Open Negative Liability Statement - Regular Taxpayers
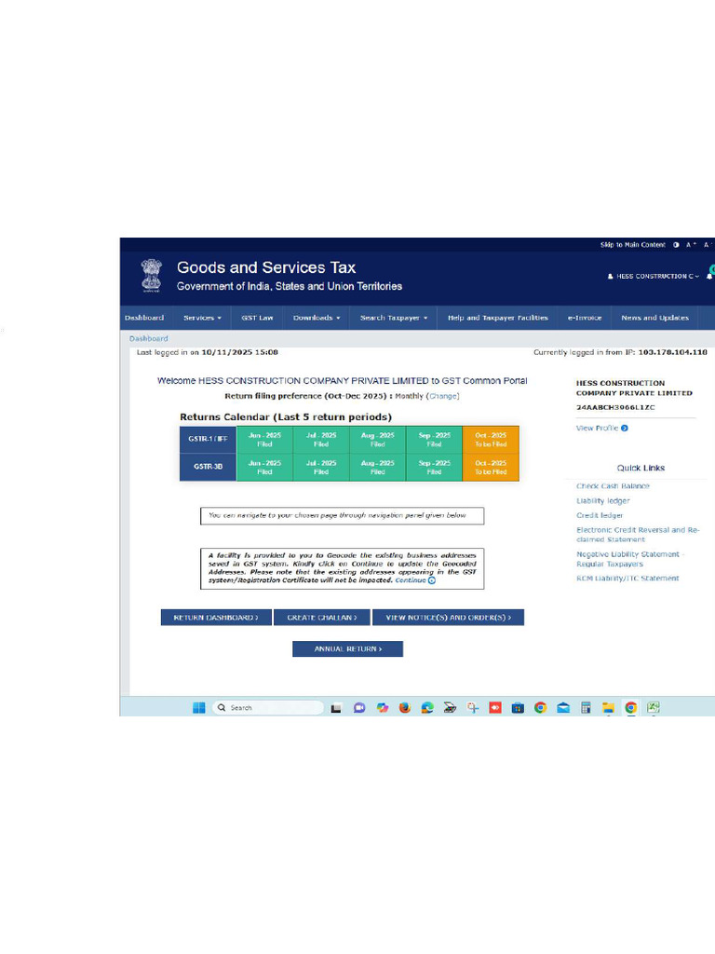 tap(630, 559)
